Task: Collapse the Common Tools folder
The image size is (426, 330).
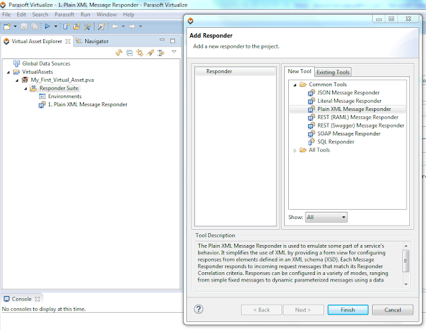Action: (x=295, y=85)
